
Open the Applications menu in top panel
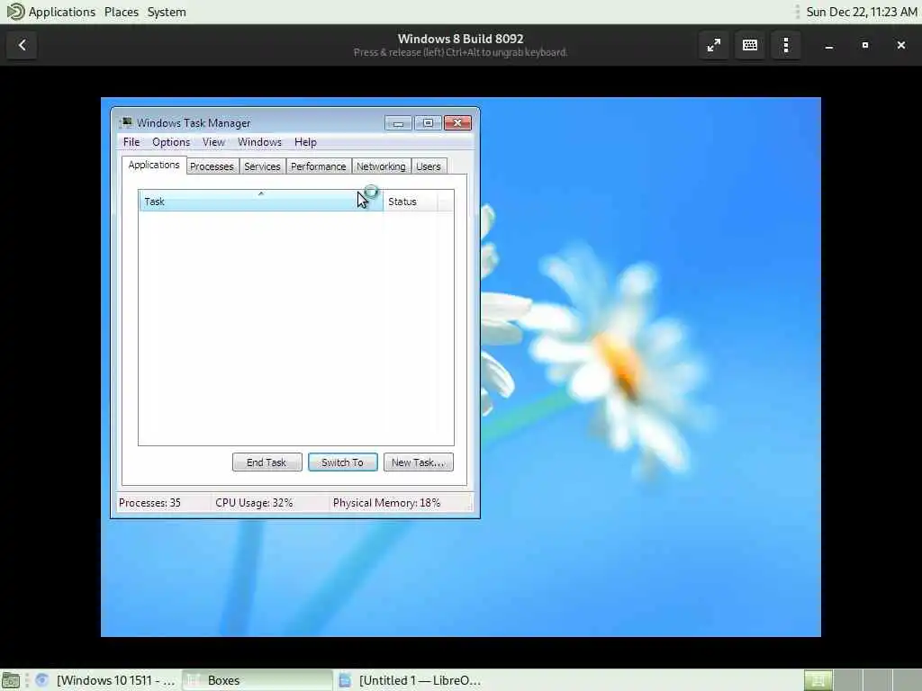point(62,12)
